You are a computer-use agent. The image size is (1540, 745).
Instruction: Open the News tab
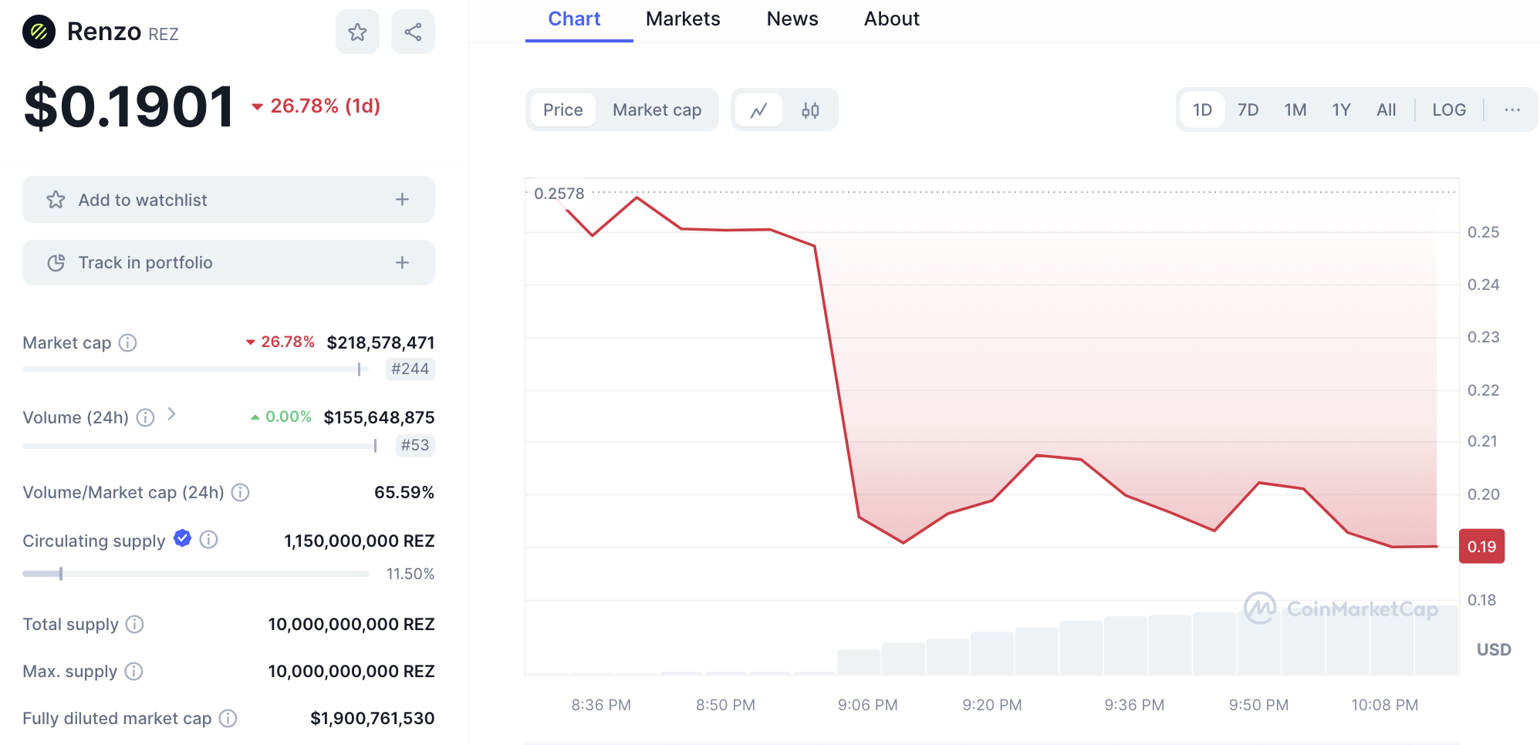tap(792, 19)
